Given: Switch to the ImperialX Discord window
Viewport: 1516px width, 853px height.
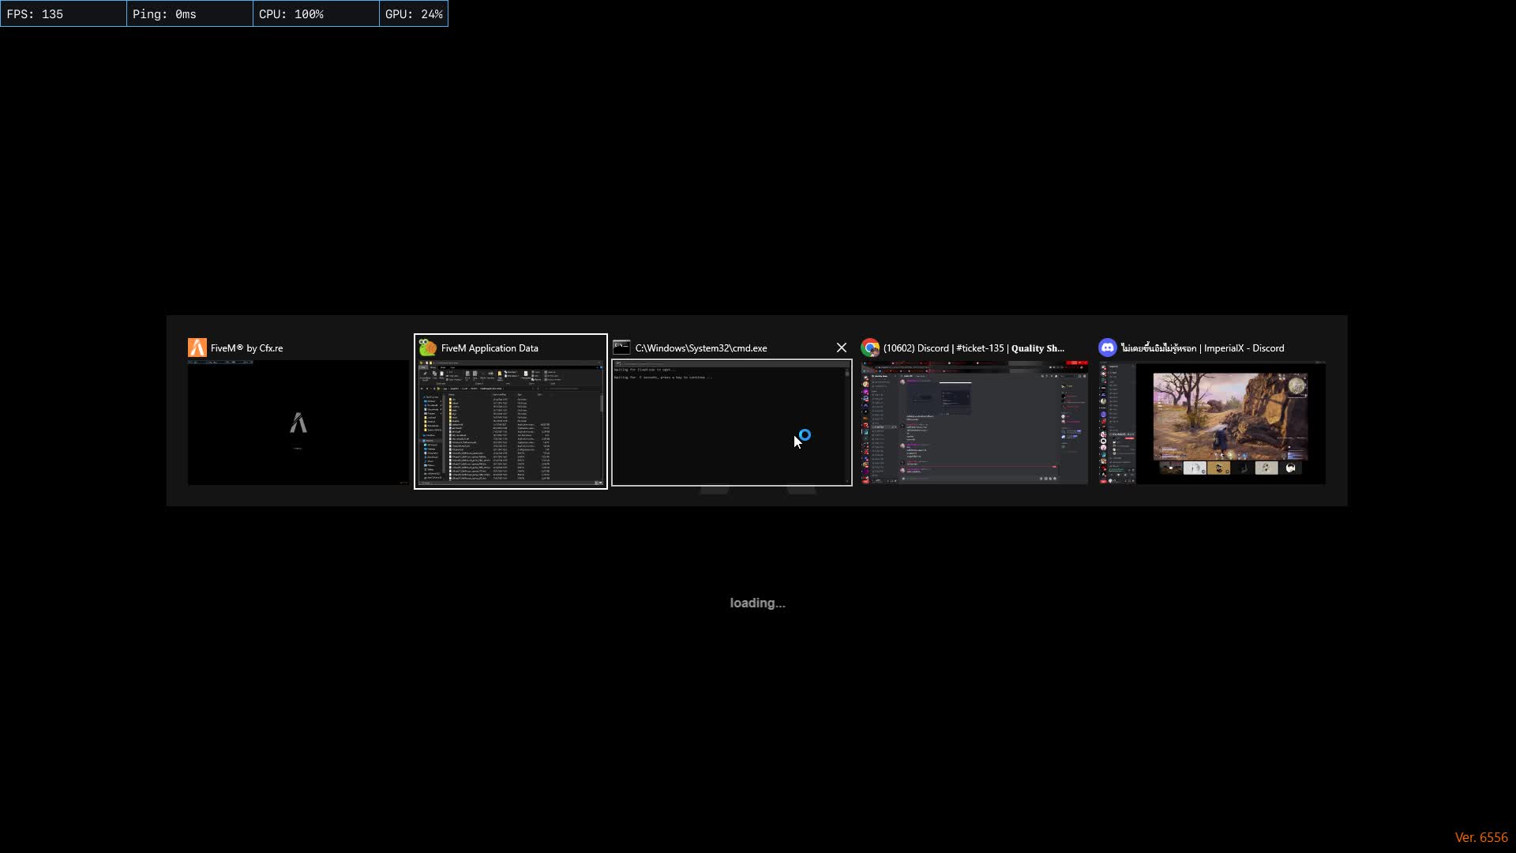Looking at the screenshot, I should (x=1212, y=423).
